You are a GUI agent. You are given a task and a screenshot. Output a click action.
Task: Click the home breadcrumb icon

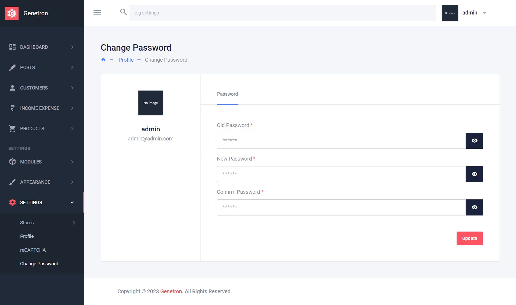(103, 60)
